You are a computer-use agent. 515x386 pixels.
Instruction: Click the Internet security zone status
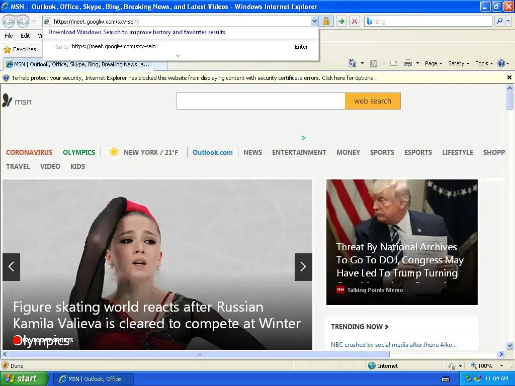point(383,366)
